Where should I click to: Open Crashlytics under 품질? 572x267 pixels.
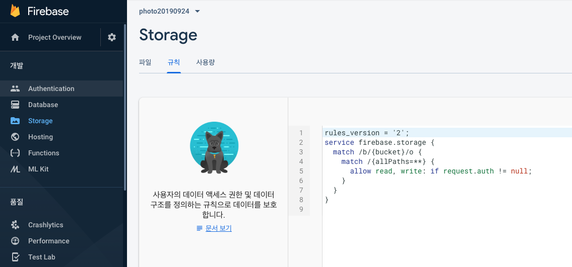pos(61,225)
